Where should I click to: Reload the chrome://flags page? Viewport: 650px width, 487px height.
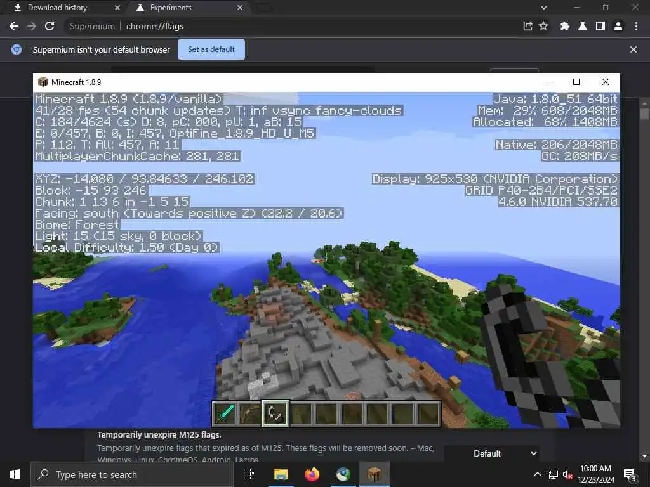(50, 26)
